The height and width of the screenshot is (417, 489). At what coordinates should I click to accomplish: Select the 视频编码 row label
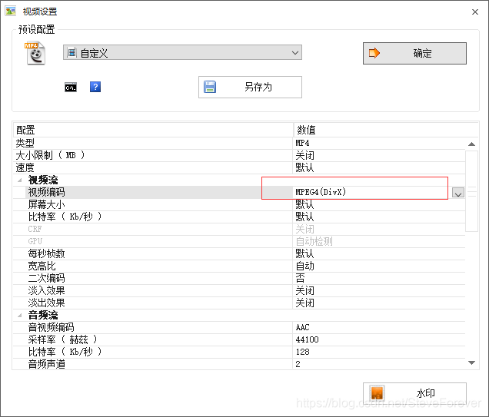pyautogui.click(x=46, y=192)
